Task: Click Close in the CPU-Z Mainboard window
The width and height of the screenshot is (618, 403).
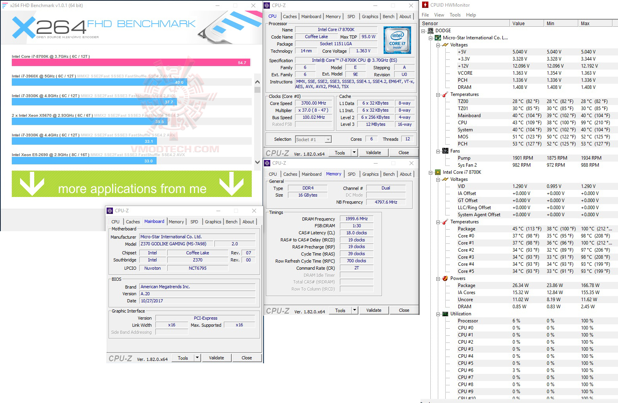Action: coord(247,358)
